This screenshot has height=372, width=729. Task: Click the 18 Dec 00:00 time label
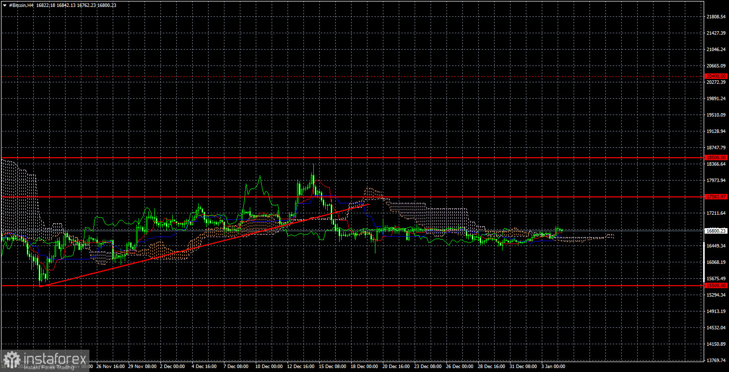[364, 367]
